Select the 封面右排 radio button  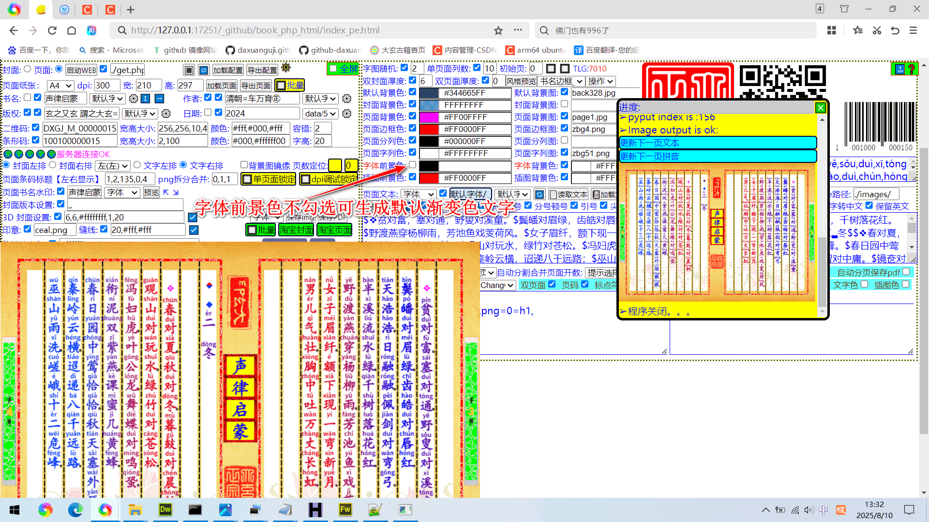click(x=53, y=165)
